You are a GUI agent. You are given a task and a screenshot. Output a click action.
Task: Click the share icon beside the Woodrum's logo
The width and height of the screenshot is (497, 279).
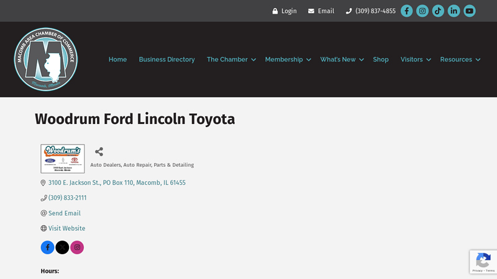tap(99, 151)
